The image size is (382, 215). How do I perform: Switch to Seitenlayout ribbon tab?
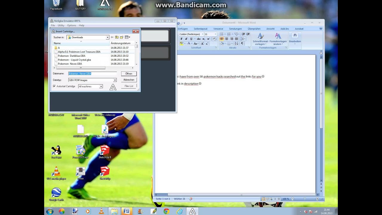click(201, 29)
